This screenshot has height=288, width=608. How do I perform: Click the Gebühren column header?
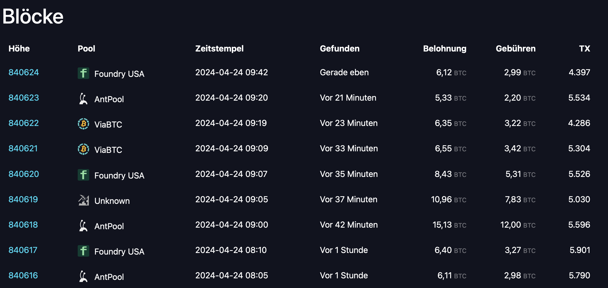coord(516,49)
